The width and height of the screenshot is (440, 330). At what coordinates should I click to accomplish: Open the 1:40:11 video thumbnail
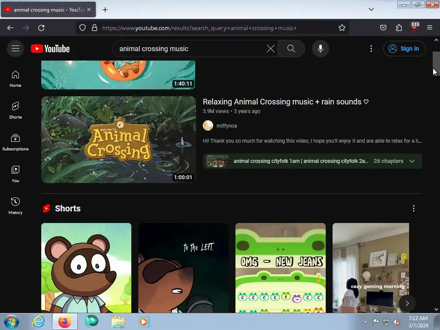[118, 75]
